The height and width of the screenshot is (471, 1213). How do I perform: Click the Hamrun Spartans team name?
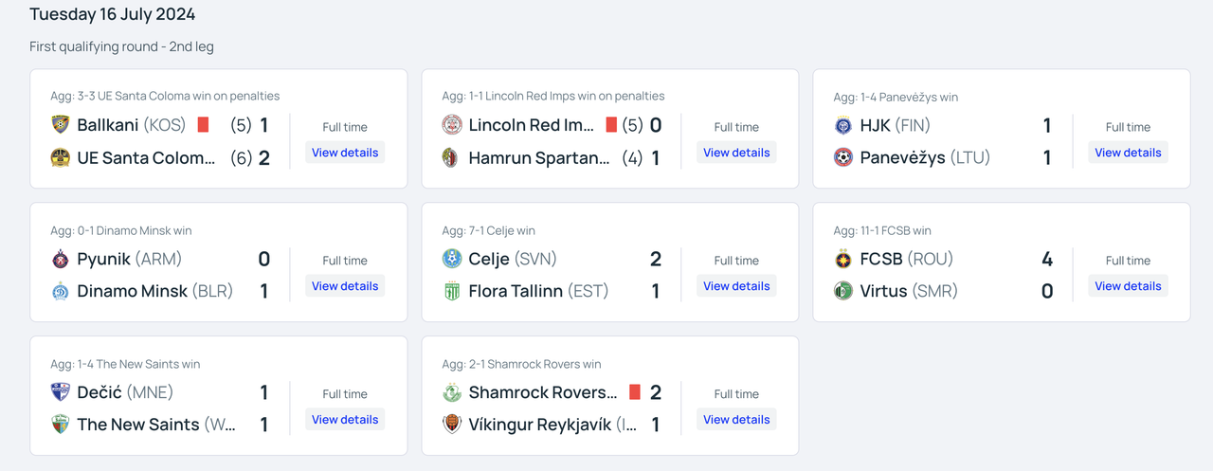point(539,158)
